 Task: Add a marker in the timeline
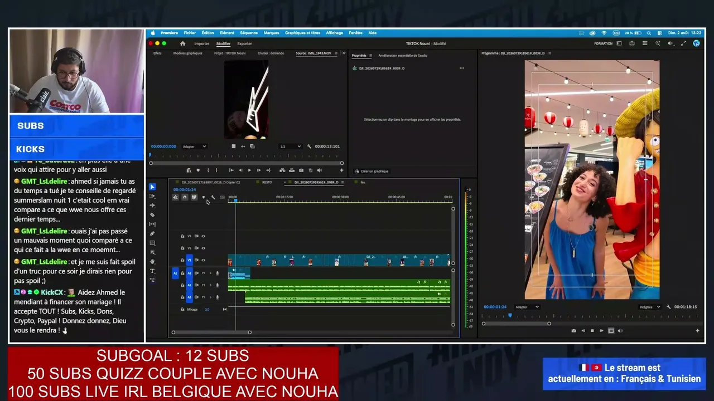click(203, 197)
